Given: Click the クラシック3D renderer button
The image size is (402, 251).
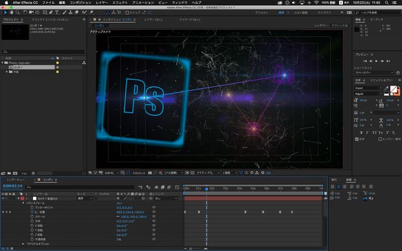Looking at the screenshot, I should click(x=340, y=25).
